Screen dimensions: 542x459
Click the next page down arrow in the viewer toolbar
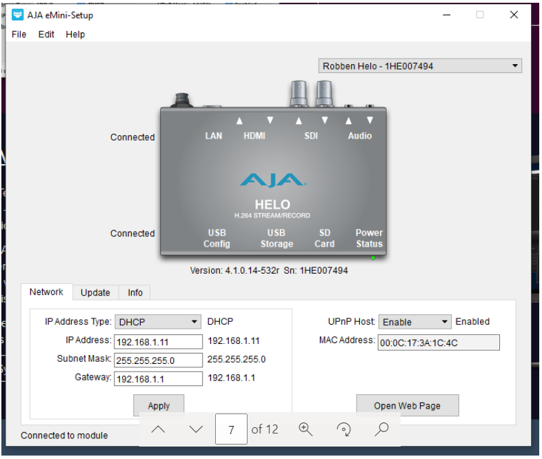point(196,429)
